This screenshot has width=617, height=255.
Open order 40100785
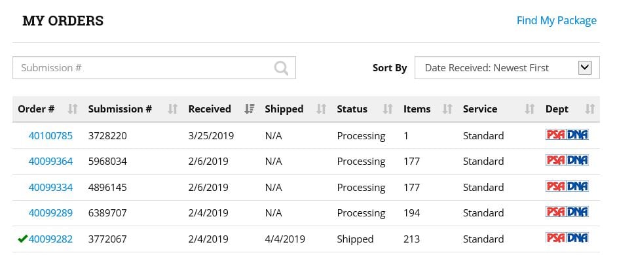[x=50, y=135]
